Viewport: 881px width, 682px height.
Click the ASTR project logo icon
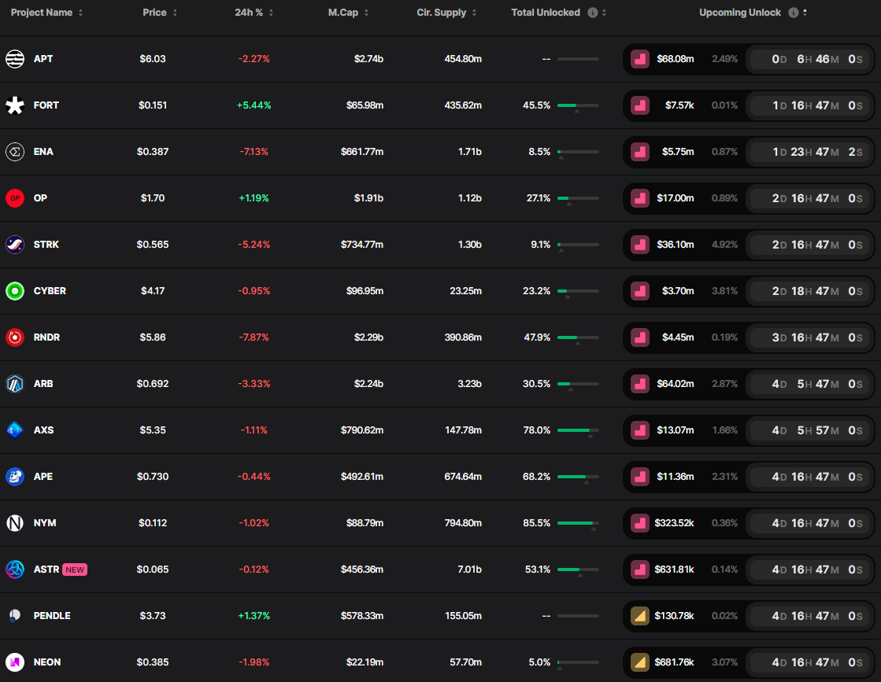15,570
